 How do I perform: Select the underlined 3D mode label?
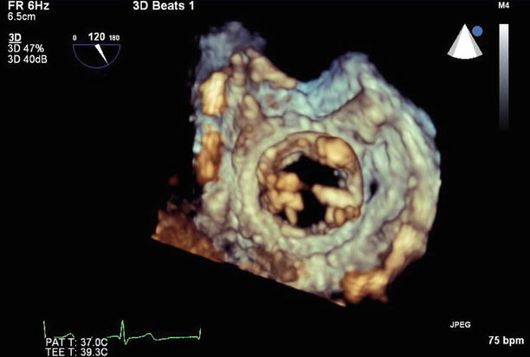13,38
